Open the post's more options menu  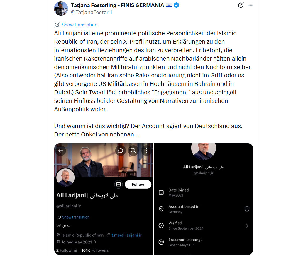250,5
